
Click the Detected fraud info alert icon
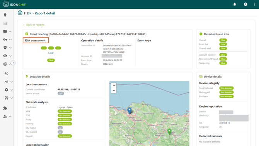(x=201, y=34)
